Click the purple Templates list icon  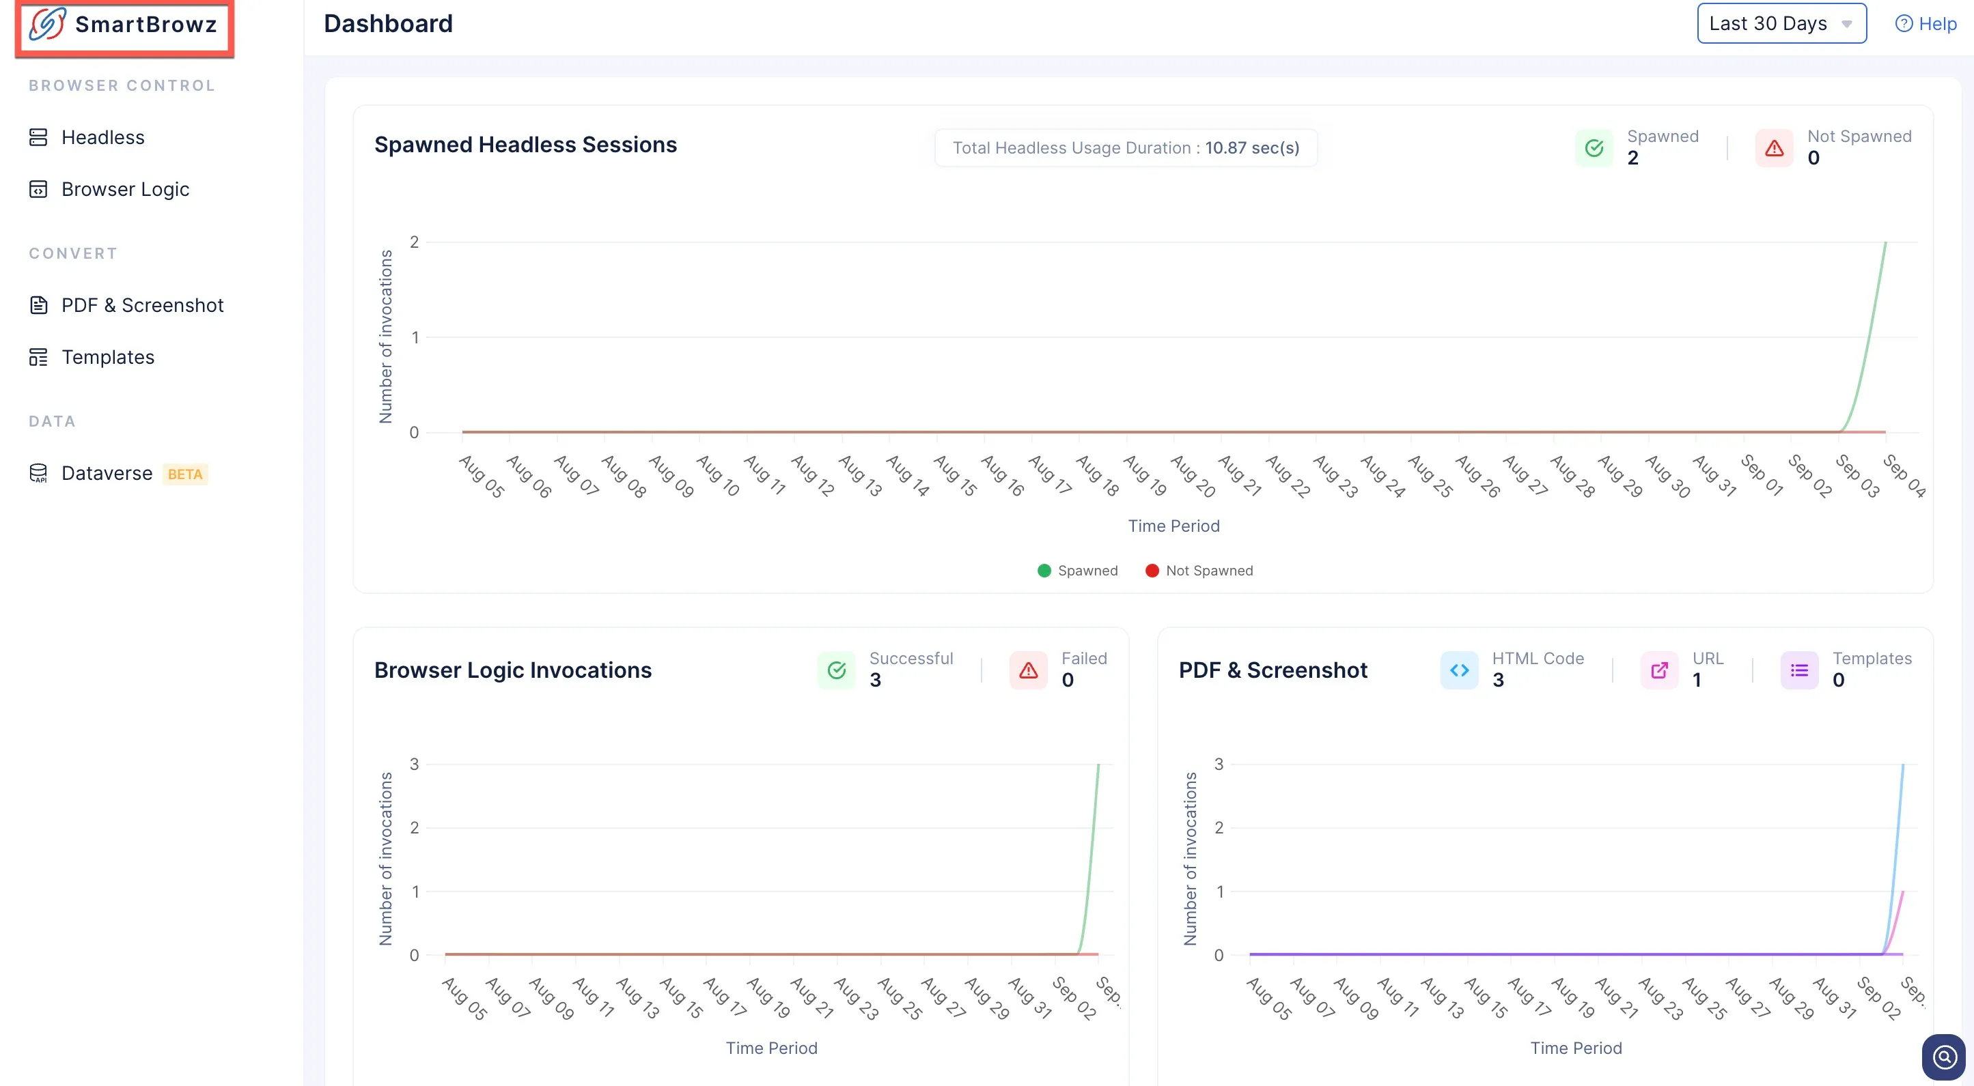[x=1799, y=670]
